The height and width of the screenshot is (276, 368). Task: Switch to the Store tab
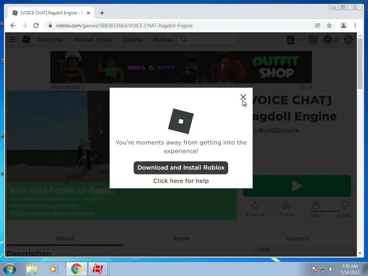(x=181, y=239)
